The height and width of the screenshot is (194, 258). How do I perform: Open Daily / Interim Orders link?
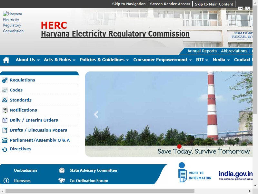pos(34,120)
